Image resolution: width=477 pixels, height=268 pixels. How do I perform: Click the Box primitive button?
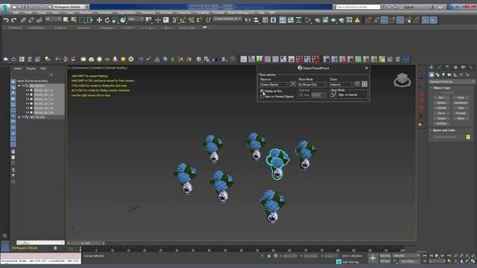click(441, 98)
